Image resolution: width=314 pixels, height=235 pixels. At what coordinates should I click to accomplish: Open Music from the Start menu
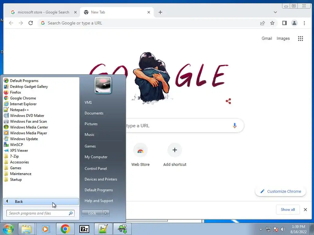(x=89, y=135)
